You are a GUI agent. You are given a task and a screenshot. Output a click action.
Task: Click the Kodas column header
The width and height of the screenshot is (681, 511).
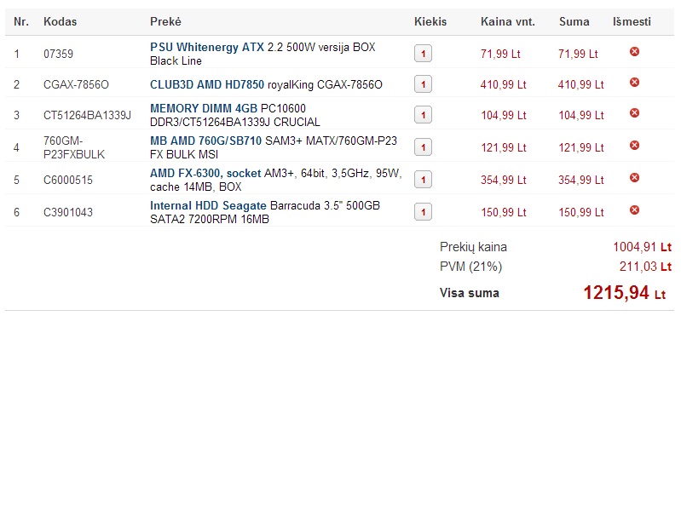[x=60, y=21]
